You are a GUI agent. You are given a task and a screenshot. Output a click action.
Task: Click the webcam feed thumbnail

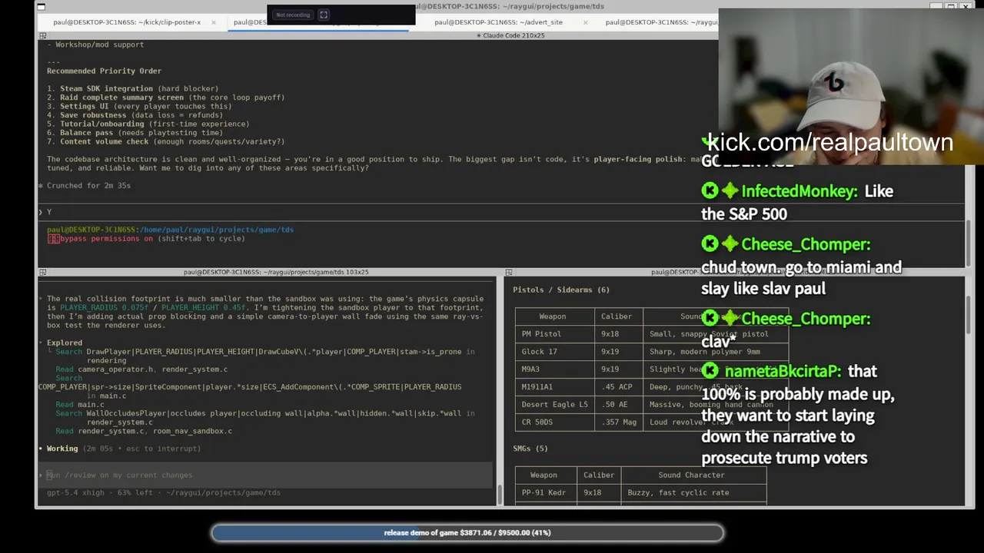851,86
